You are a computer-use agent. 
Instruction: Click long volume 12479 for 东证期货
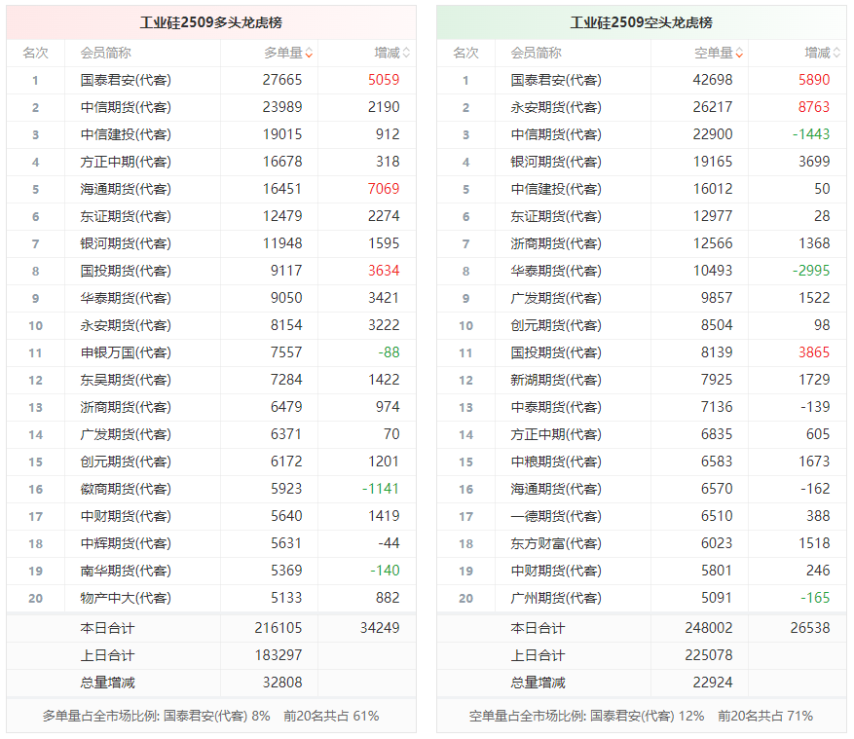282,216
